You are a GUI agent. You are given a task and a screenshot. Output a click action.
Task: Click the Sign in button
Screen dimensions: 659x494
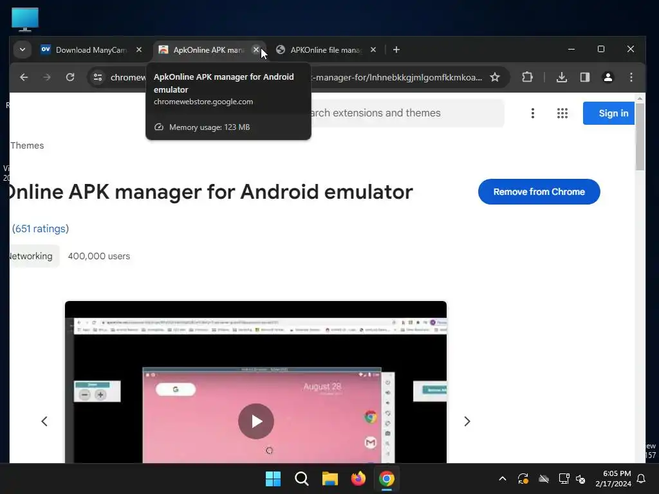(609, 113)
